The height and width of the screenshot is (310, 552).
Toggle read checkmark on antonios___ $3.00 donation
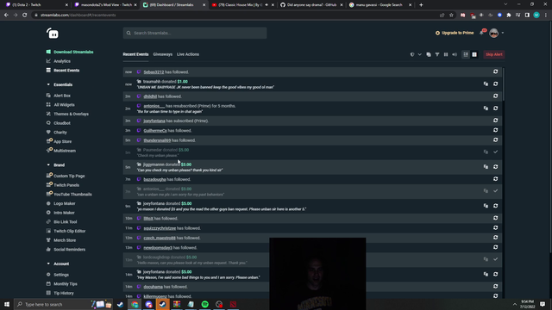point(495,191)
